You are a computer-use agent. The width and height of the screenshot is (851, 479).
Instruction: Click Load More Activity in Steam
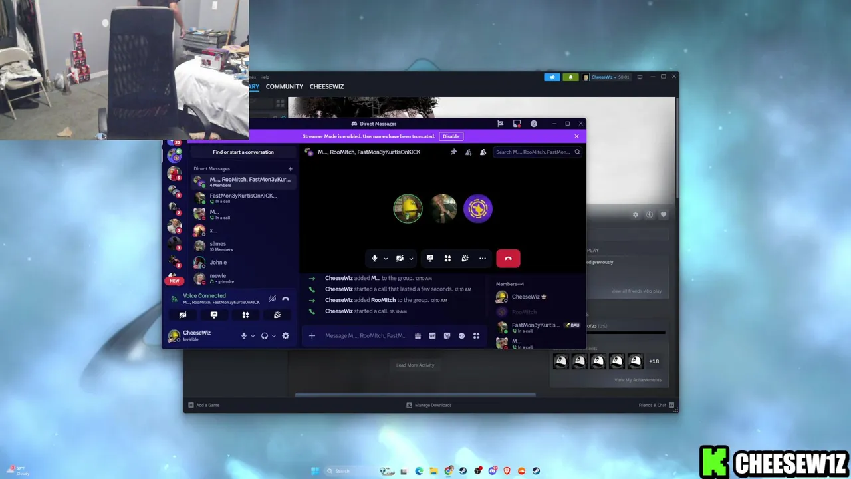tap(415, 365)
